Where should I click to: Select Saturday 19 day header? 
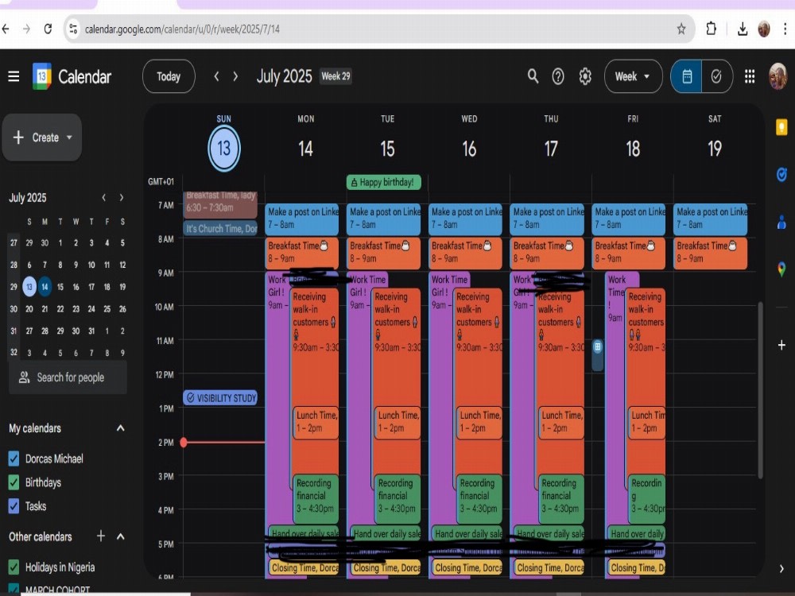pos(715,149)
